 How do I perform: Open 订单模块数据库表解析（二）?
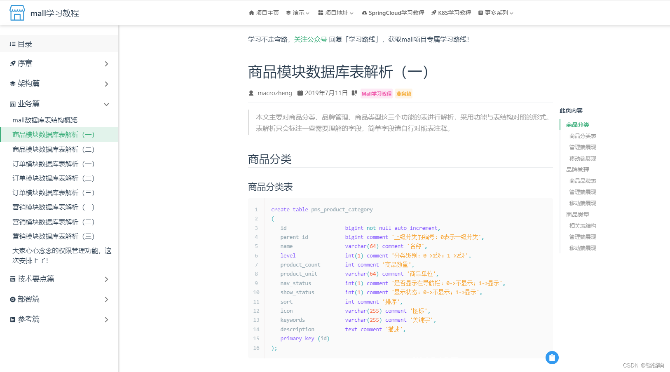pos(54,178)
